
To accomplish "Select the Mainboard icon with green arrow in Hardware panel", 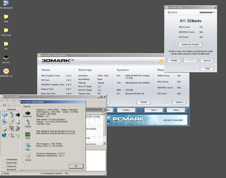I will 11,115.
